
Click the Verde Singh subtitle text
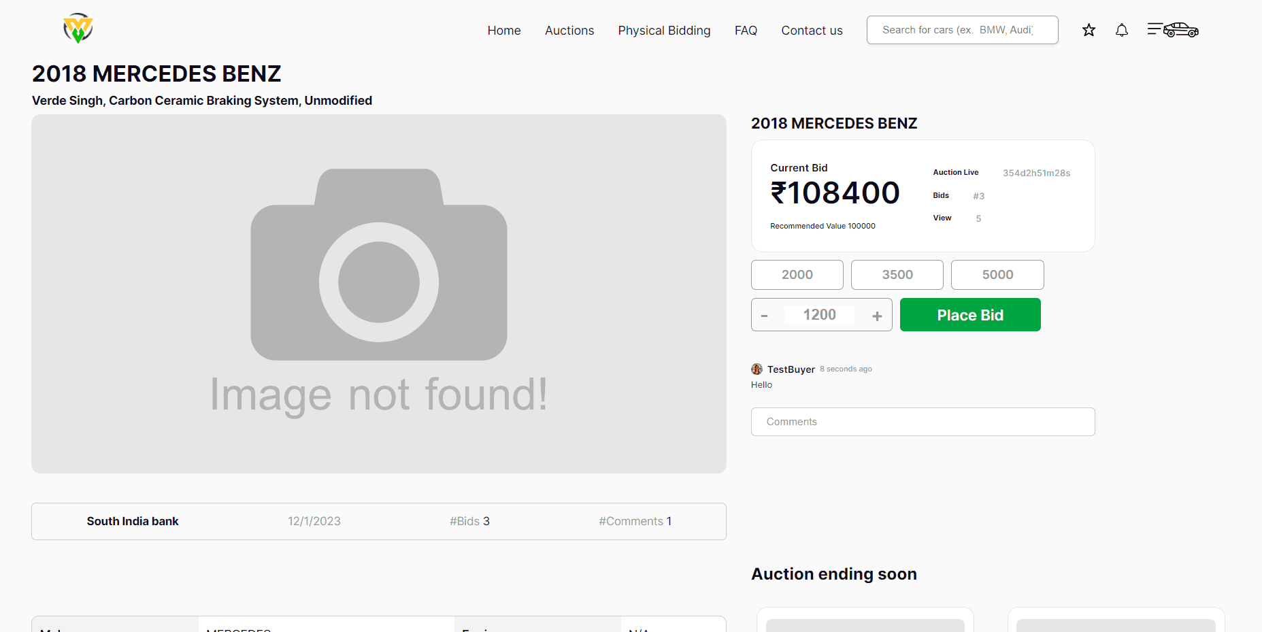pos(202,101)
